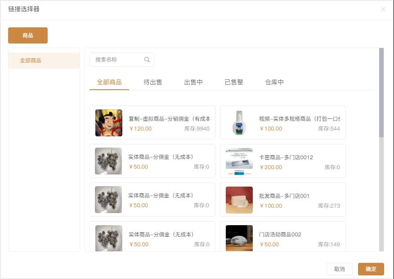This screenshot has height=279, width=394.
Task: Switch to the 全部商品 tab
Action: (x=109, y=82)
